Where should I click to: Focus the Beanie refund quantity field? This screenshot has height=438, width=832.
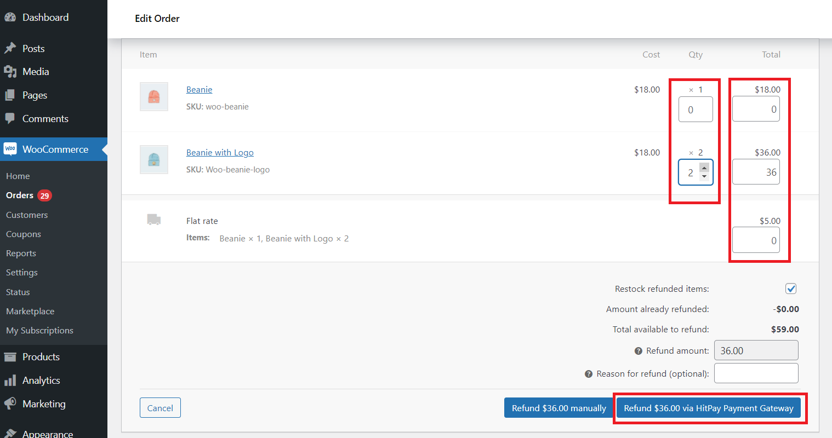coord(696,109)
